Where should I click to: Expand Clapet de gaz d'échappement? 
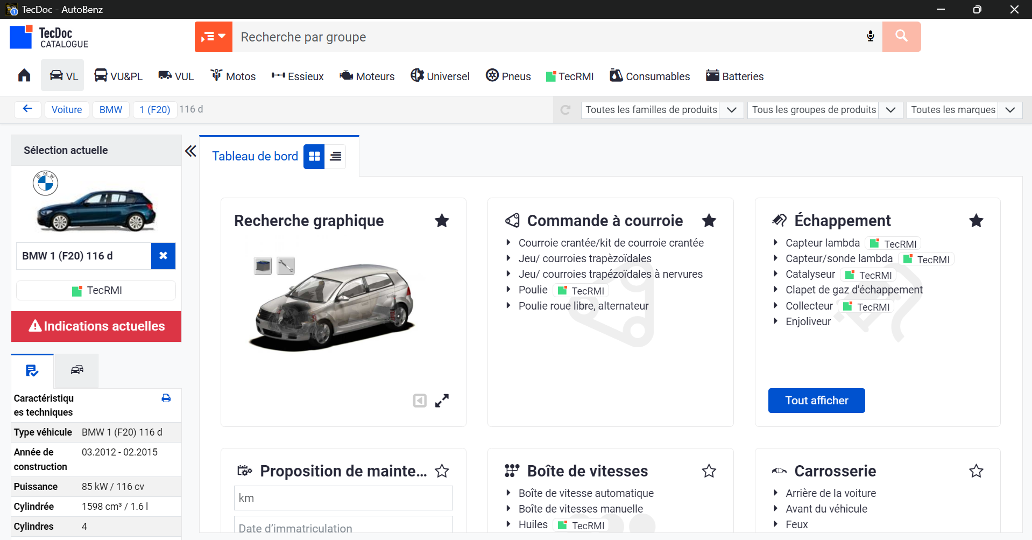pyautogui.click(x=854, y=290)
